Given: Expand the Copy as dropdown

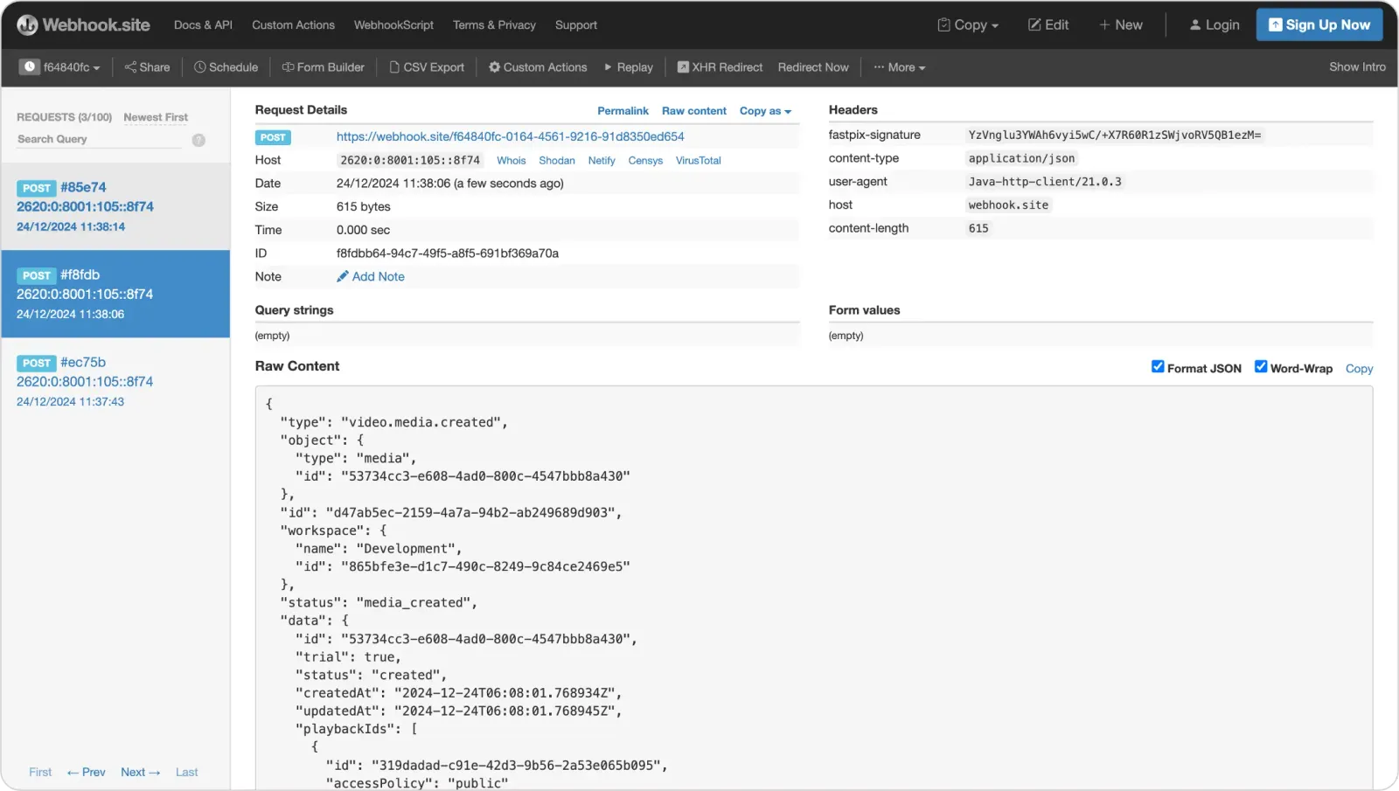Looking at the screenshot, I should click(765, 111).
